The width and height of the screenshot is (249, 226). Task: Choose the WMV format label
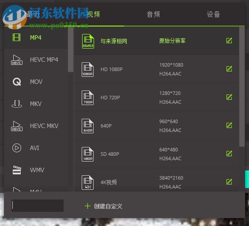[x=37, y=170]
